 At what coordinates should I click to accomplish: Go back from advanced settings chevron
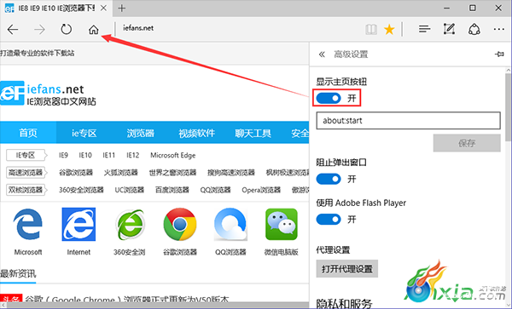322,54
